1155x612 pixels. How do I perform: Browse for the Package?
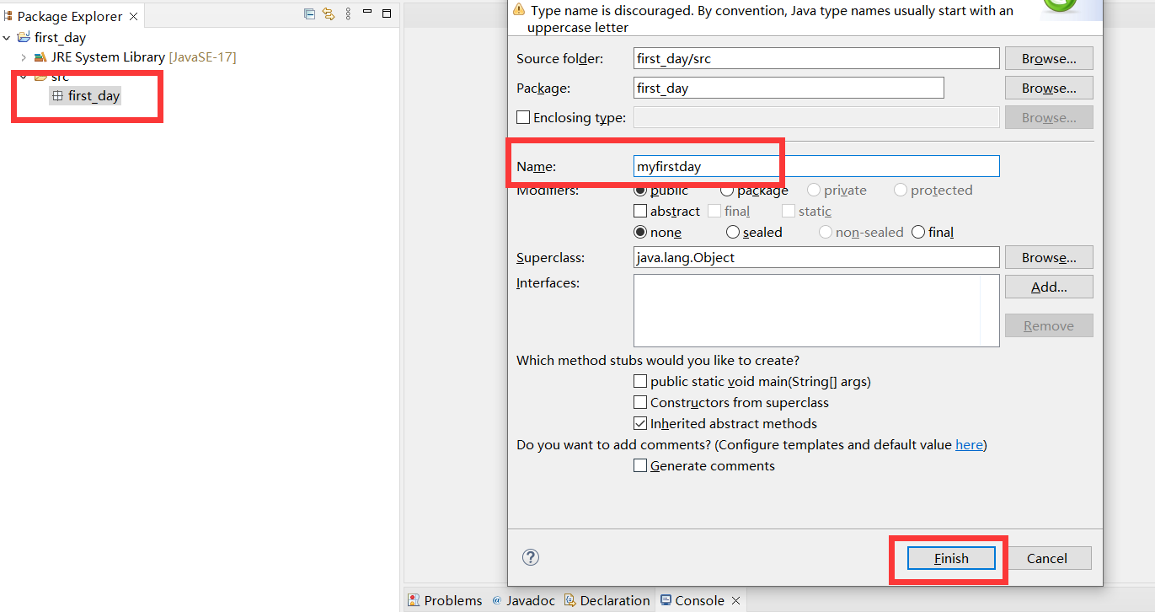tap(1049, 88)
